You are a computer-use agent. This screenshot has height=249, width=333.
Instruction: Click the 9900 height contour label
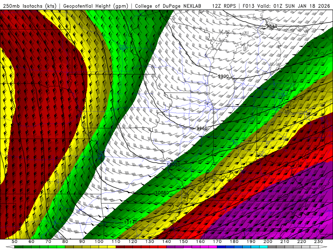[224, 76]
